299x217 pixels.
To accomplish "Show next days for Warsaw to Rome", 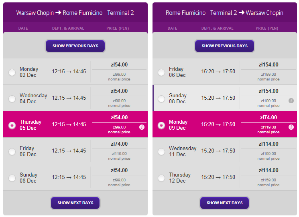I will [x=75, y=203].
